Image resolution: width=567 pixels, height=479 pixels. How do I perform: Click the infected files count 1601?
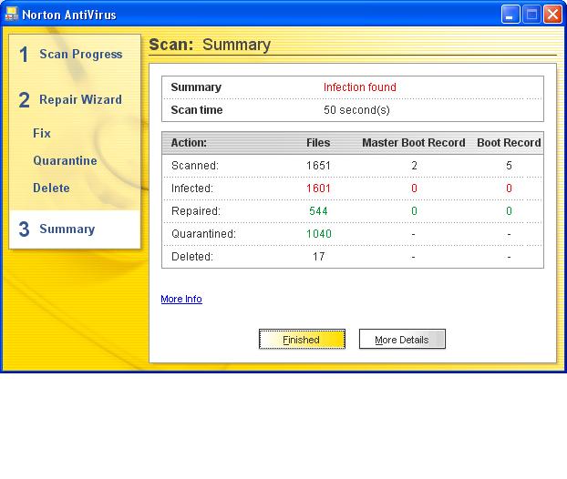318,189
